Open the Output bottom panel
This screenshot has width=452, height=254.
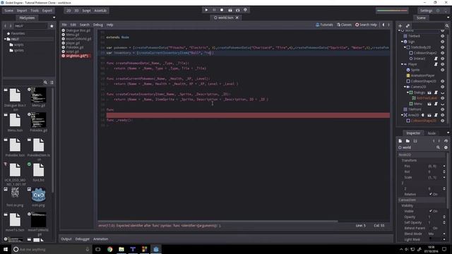click(x=66, y=239)
